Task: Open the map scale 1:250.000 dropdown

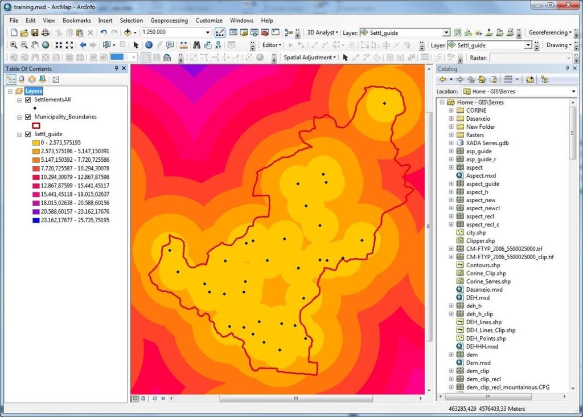Action: [208, 32]
